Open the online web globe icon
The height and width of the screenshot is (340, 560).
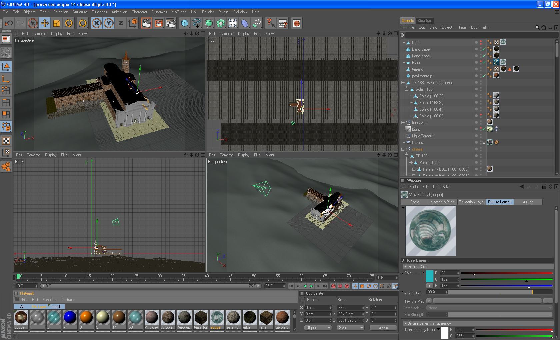(297, 23)
